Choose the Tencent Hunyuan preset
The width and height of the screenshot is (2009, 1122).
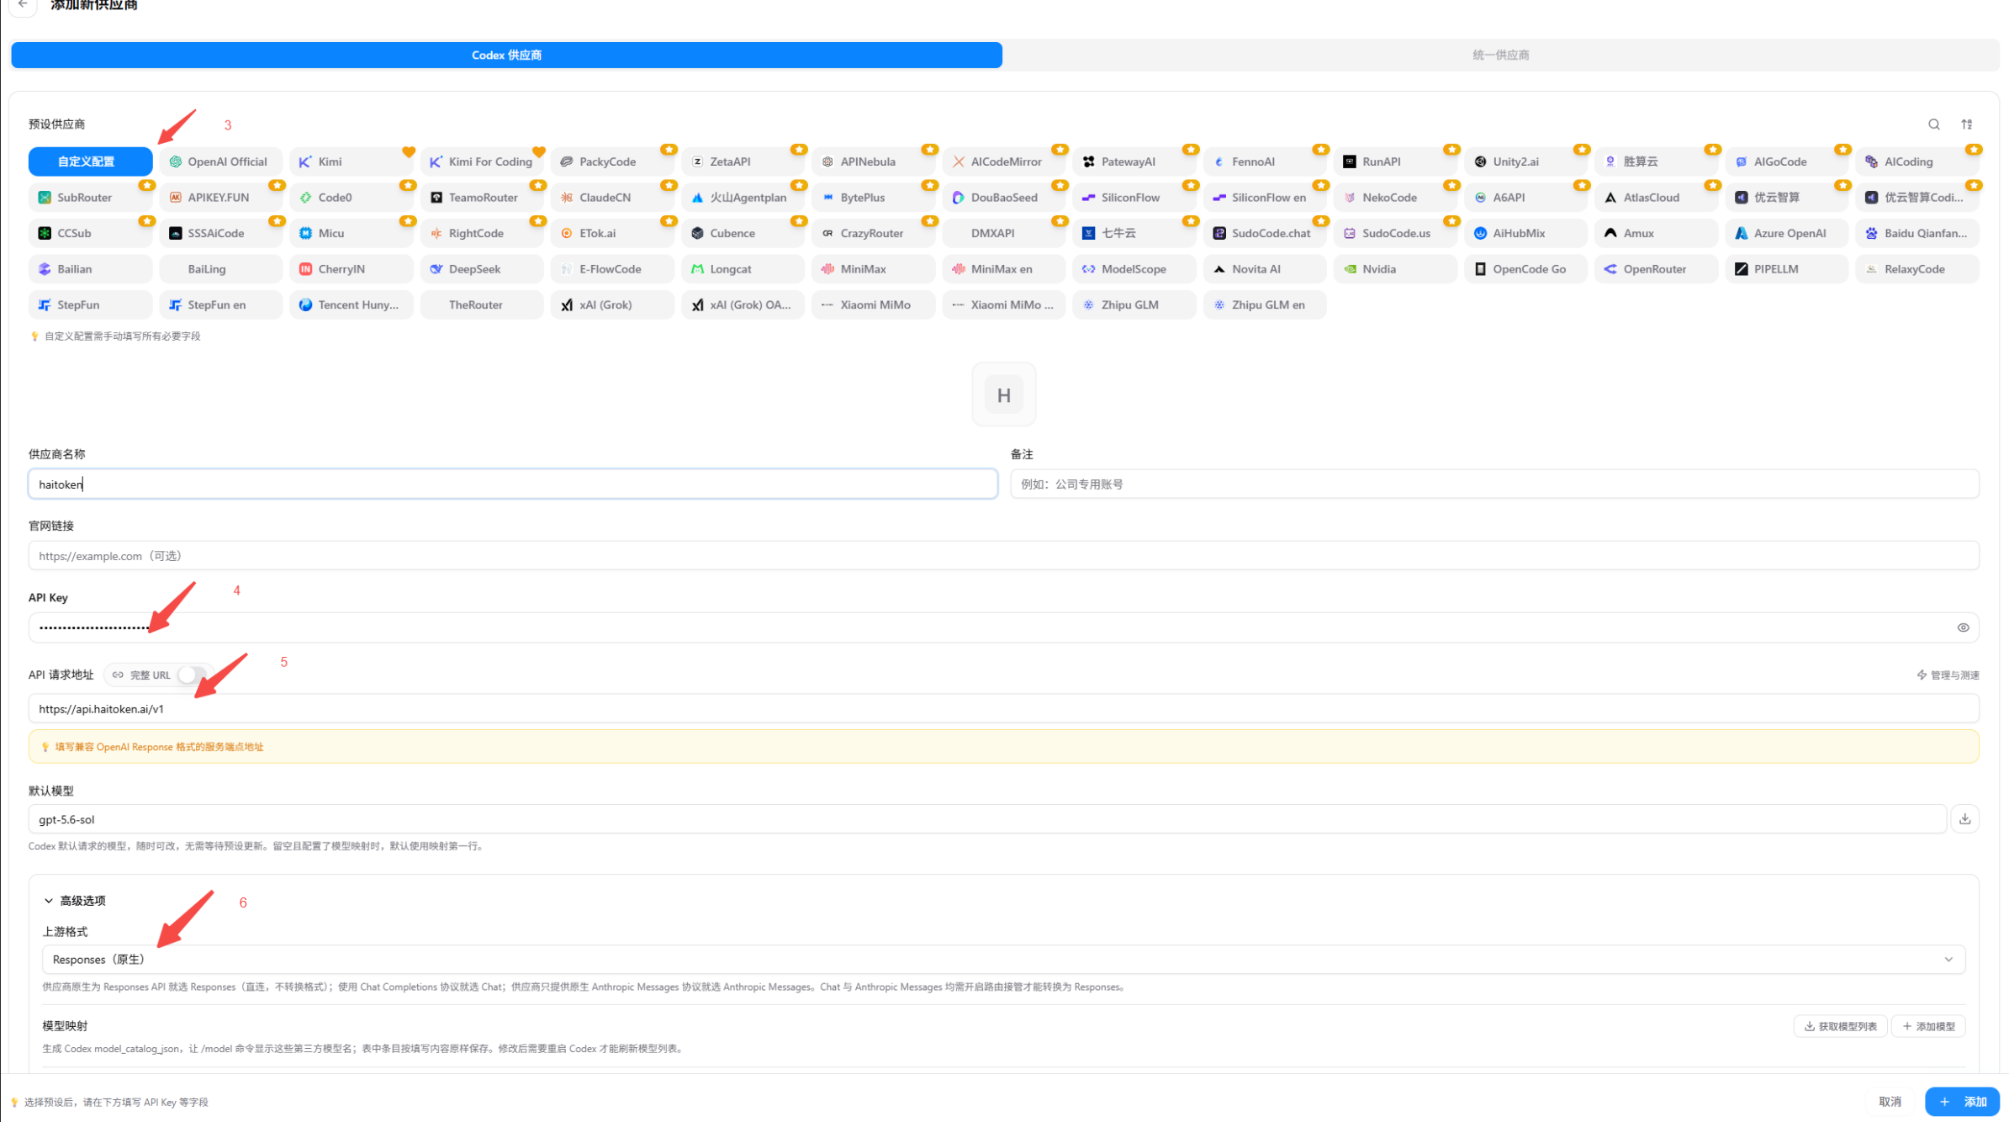tap(352, 304)
